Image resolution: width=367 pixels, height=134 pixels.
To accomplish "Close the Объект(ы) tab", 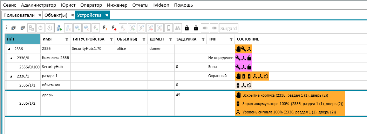I will (x=73, y=15).
